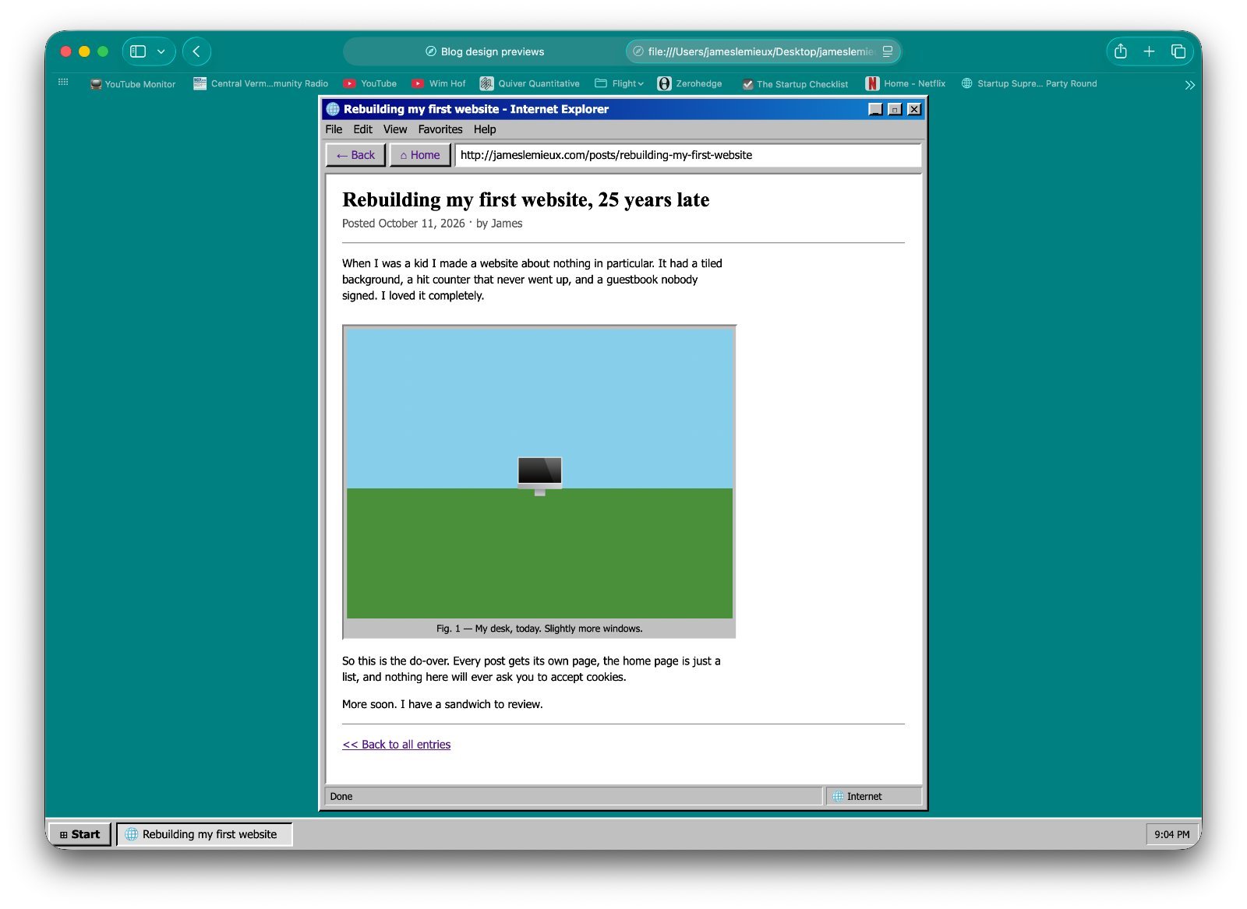
Task: Show the tab overview icon
Action: coord(1178,51)
